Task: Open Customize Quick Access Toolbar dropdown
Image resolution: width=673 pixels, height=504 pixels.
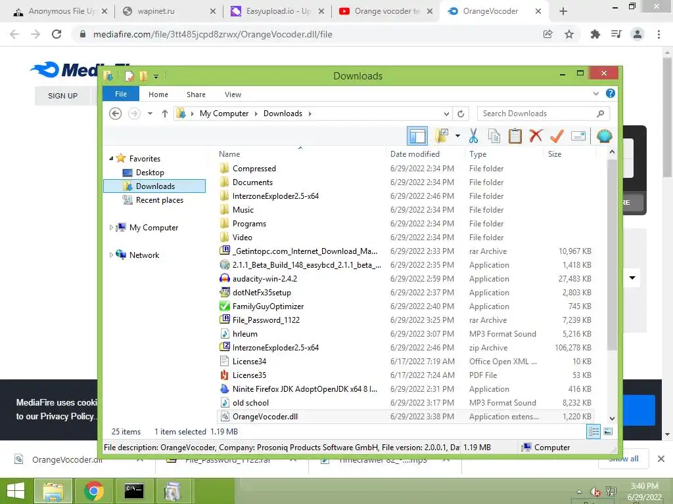Action: click(x=156, y=76)
